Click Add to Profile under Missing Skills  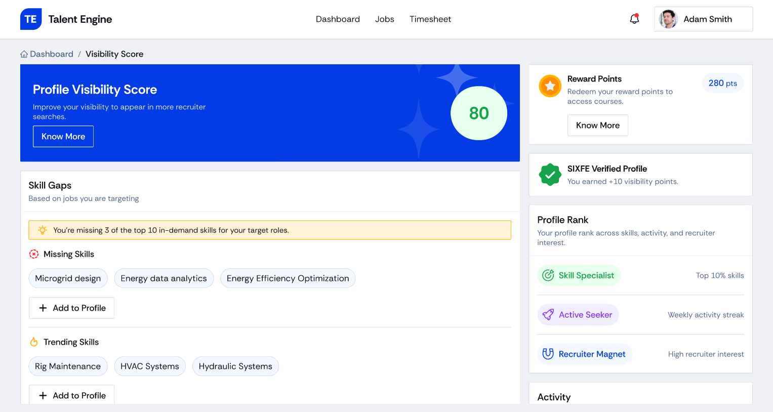click(71, 308)
